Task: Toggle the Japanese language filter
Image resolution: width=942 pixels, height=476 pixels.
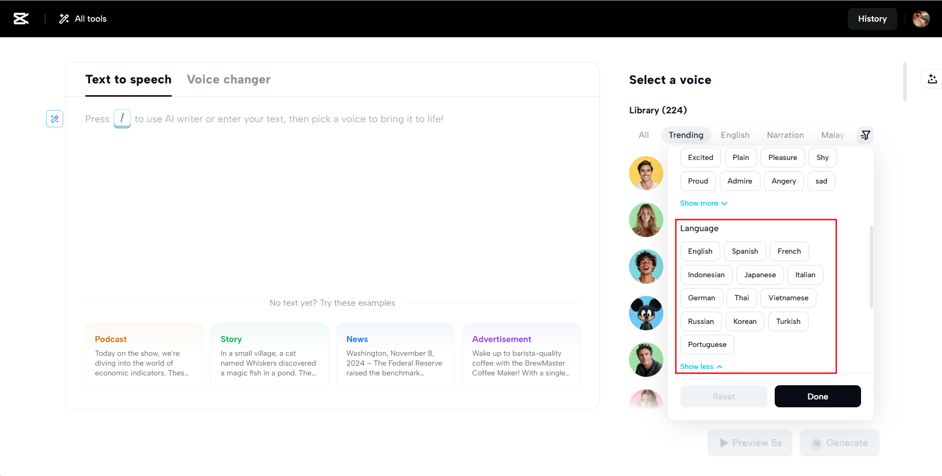Action: (759, 274)
